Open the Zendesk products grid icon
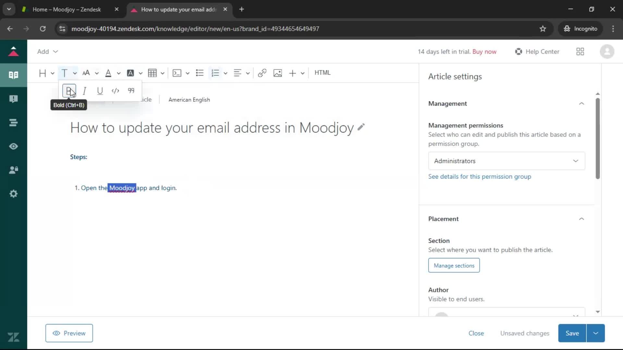The image size is (623, 350). (580, 52)
